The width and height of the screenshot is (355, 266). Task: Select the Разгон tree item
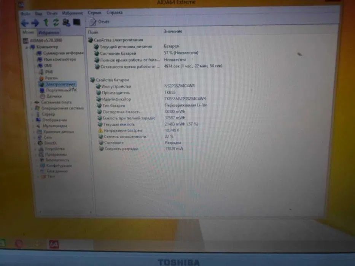pyautogui.click(x=48, y=78)
